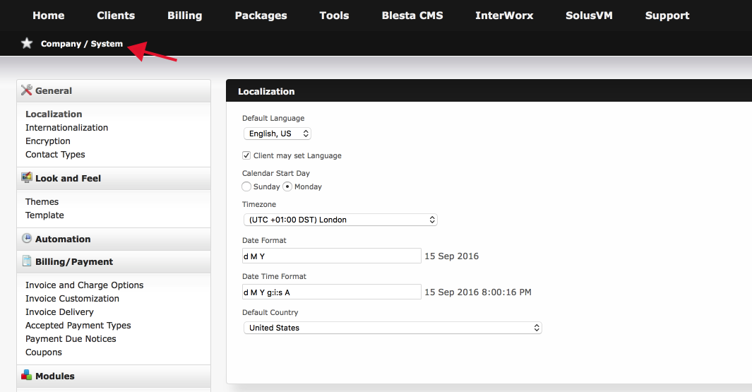Select Sunday as calendar start day
752x392 pixels.
click(x=246, y=186)
